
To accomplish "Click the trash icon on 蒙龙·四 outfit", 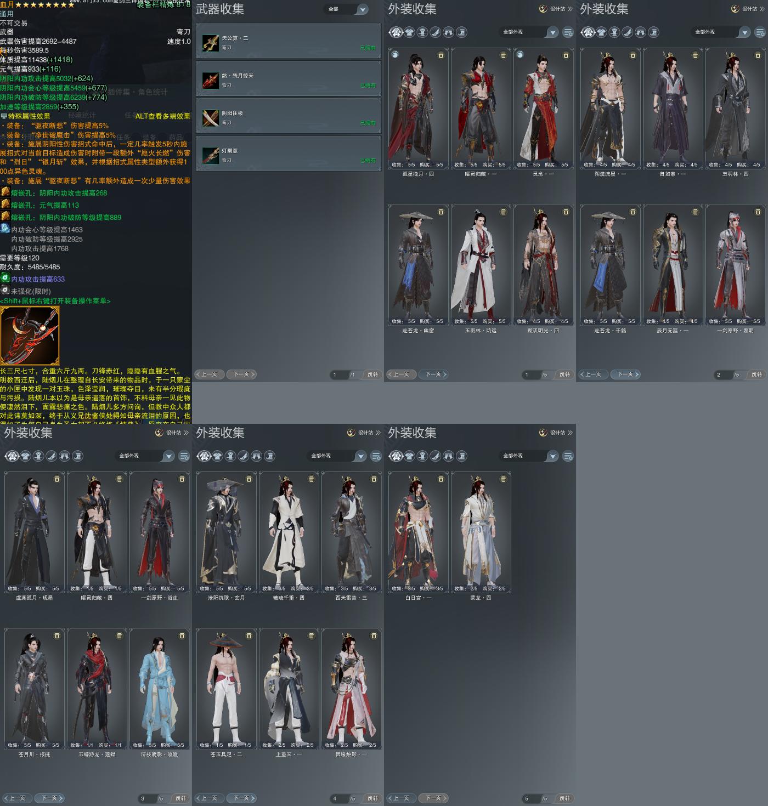I will tap(504, 479).
